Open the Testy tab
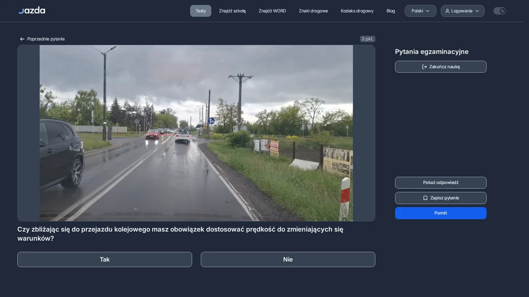Viewport: 529px width, 297px height. (x=201, y=11)
